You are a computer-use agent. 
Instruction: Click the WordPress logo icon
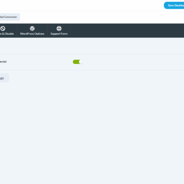[x=32, y=29]
